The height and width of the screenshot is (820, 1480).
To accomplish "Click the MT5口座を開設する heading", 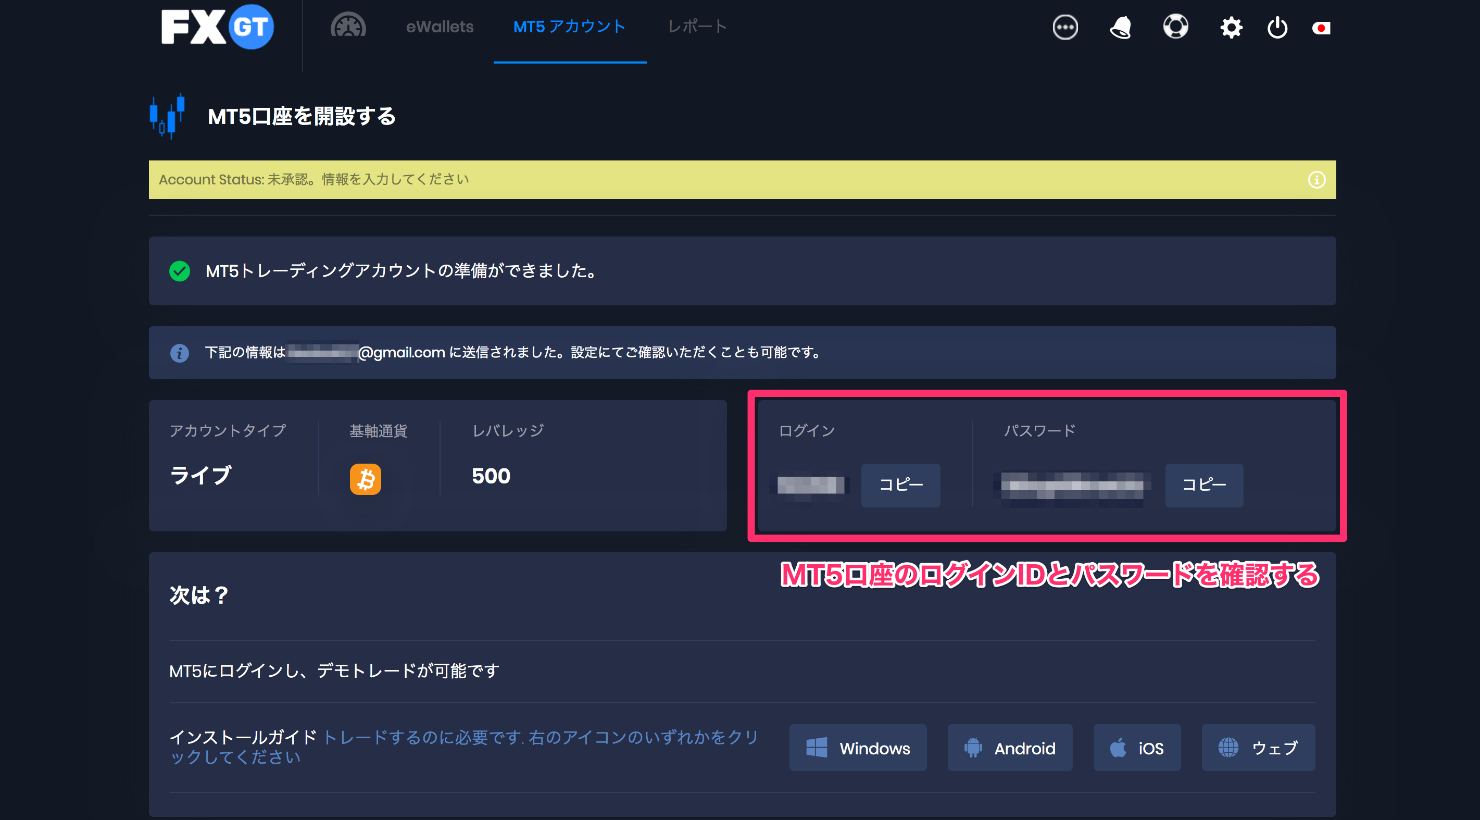I will tap(302, 116).
